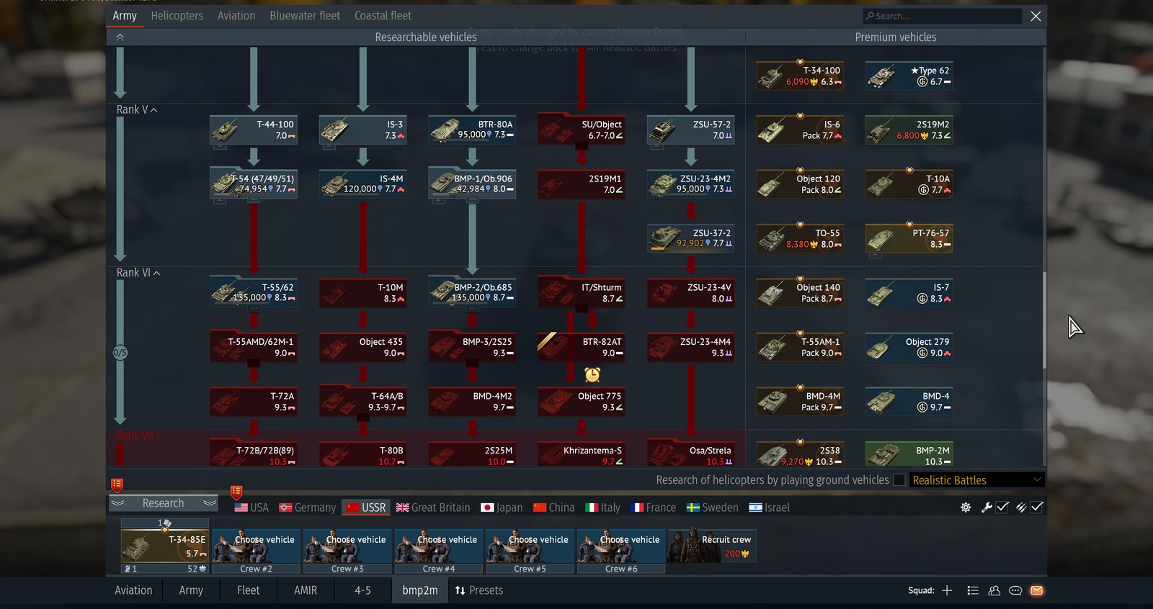Switch to the Bluewater fleet tab
Image resolution: width=1153 pixels, height=609 pixels.
click(x=305, y=16)
